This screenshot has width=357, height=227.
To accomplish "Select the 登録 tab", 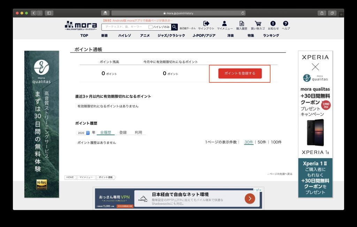I will [x=123, y=132].
